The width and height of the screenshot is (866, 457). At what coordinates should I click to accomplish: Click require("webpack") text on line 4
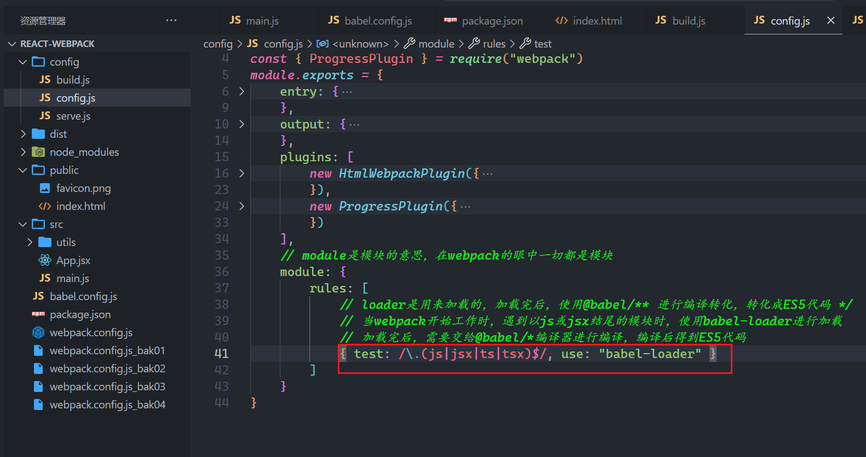[x=516, y=58]
